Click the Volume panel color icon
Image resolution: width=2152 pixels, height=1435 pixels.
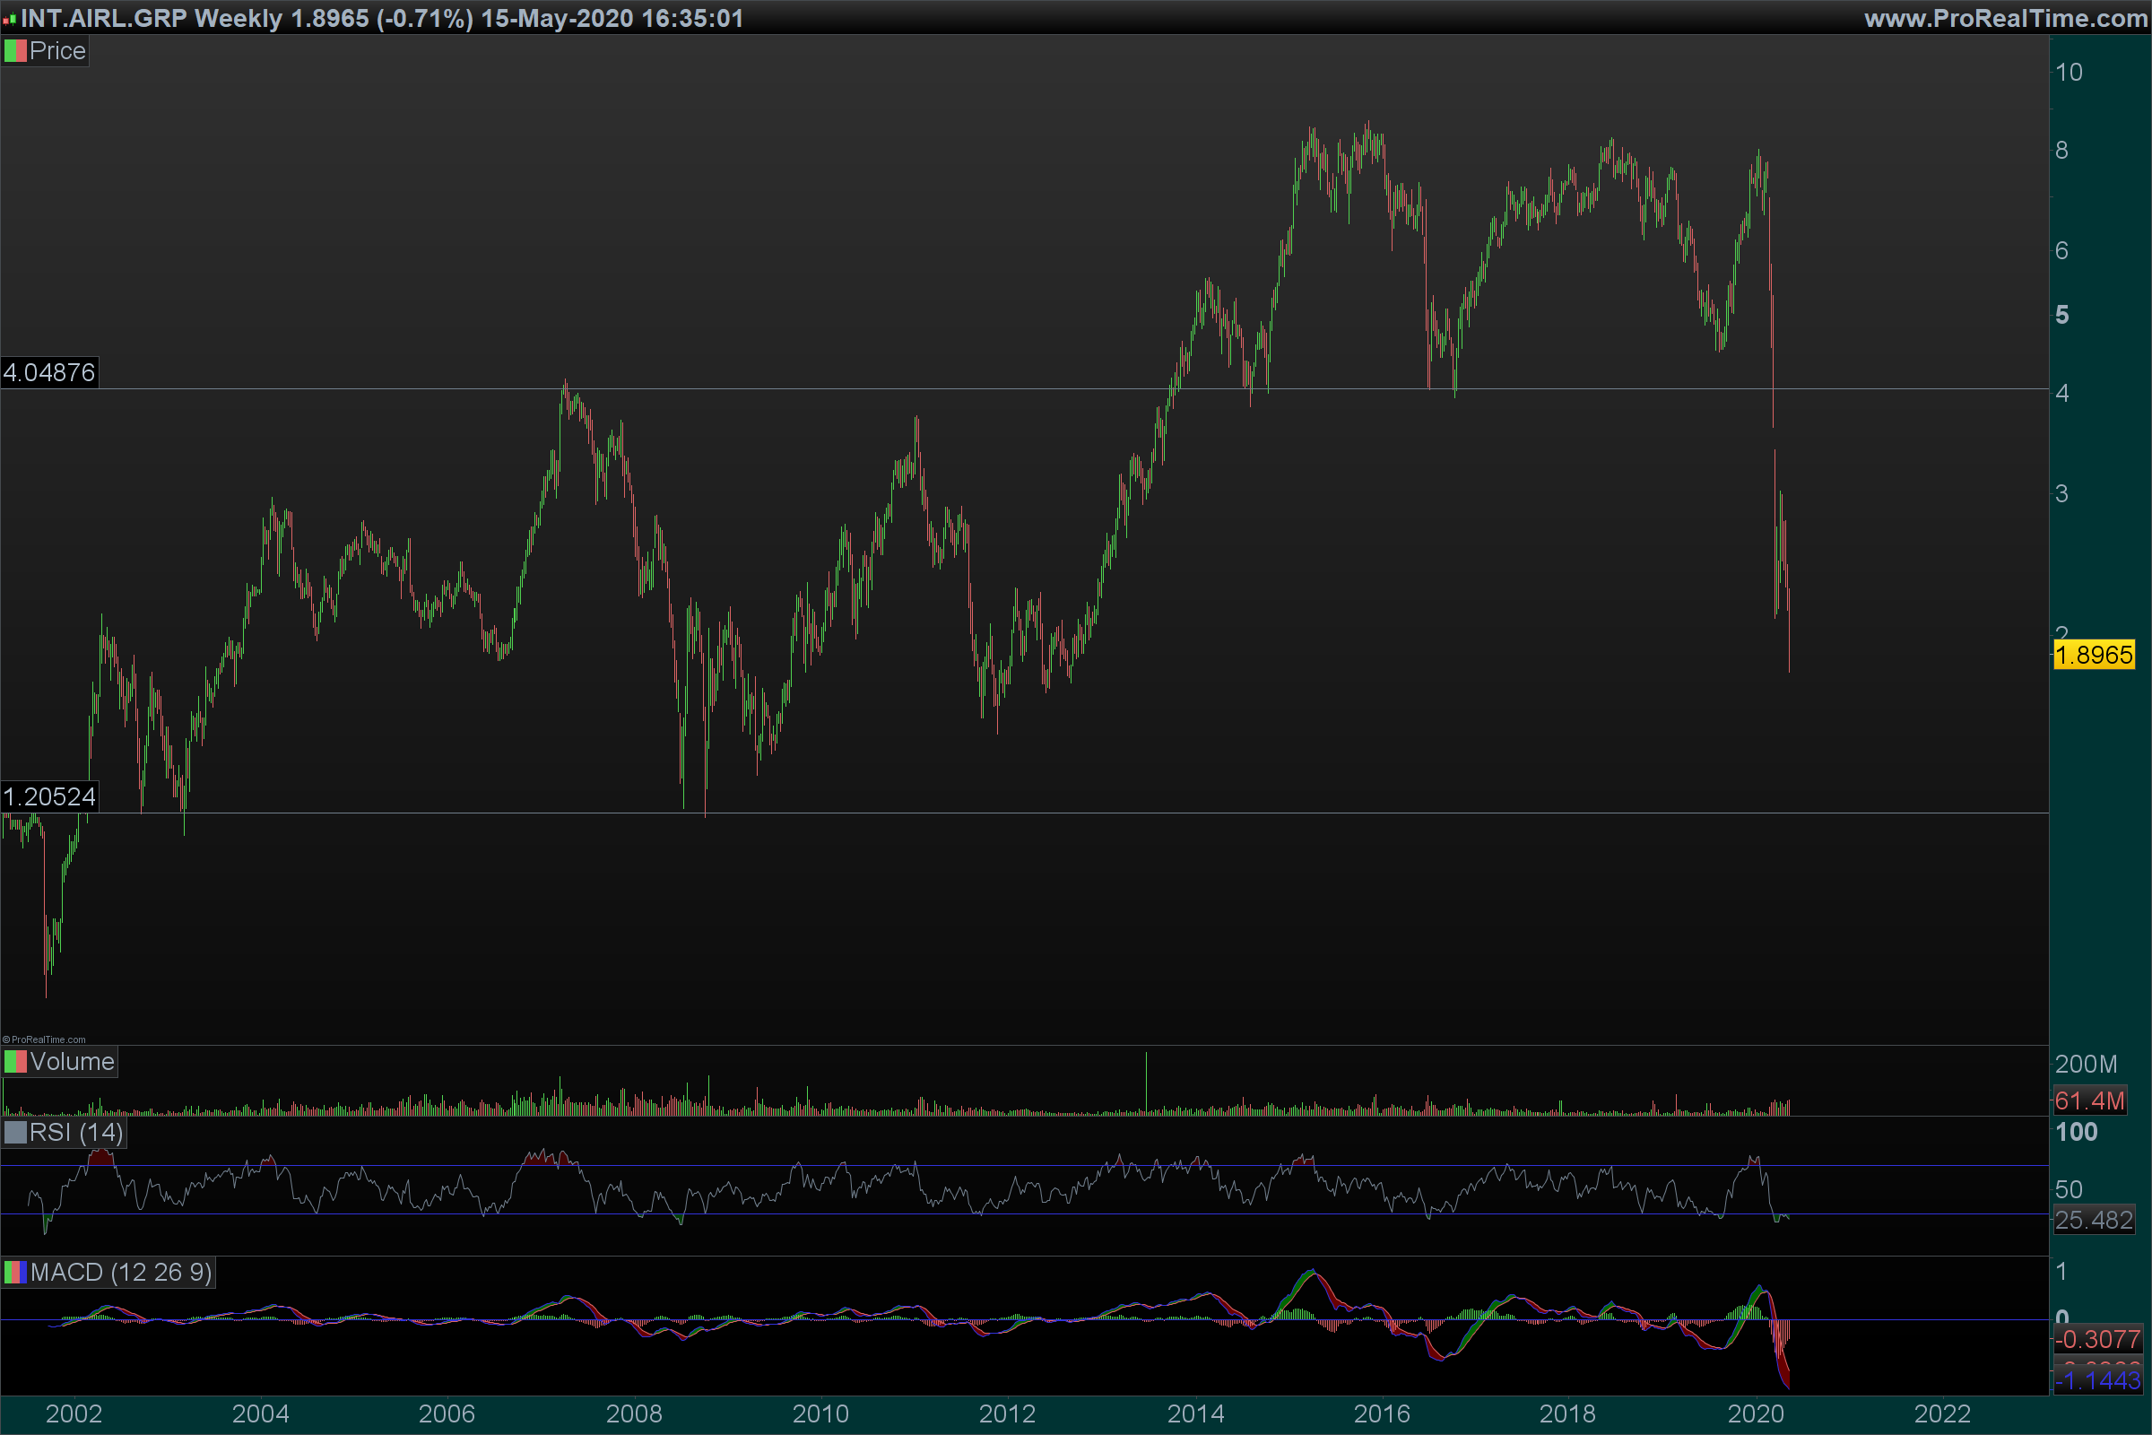pos(15,1062)
